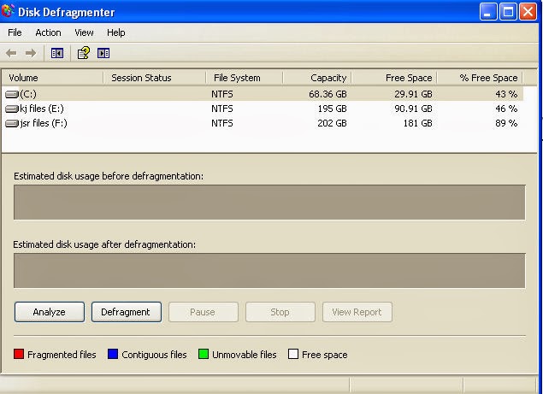The image size is (543, 394).
Task: Click the Back arrow toolbar icon
Action: tap(11, 53)
